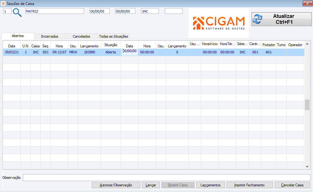Select the 29/03/21 date cell
This screenshot has width=313, height=192.
point(12,52)
